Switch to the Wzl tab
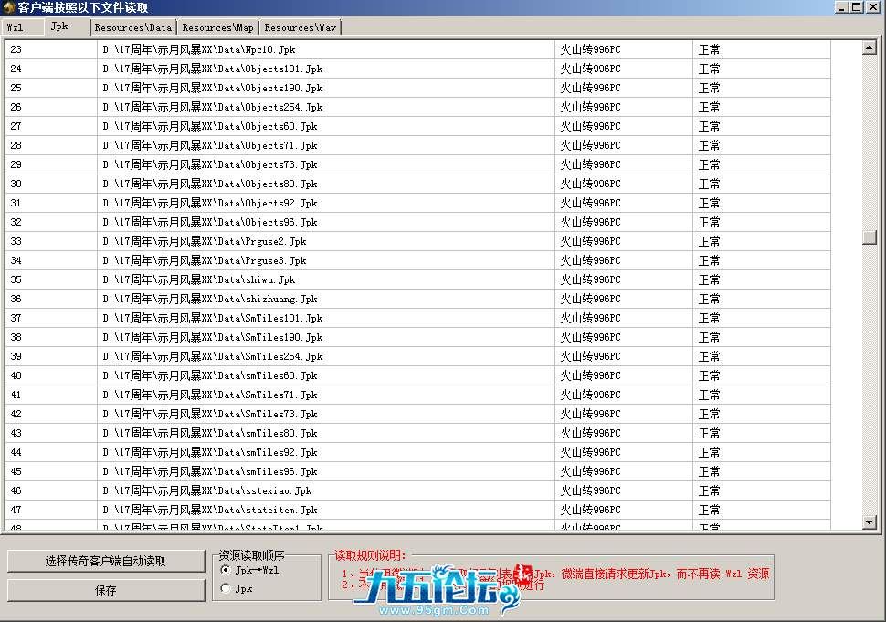Screen dimensions: 886x622 click(16, 27)
